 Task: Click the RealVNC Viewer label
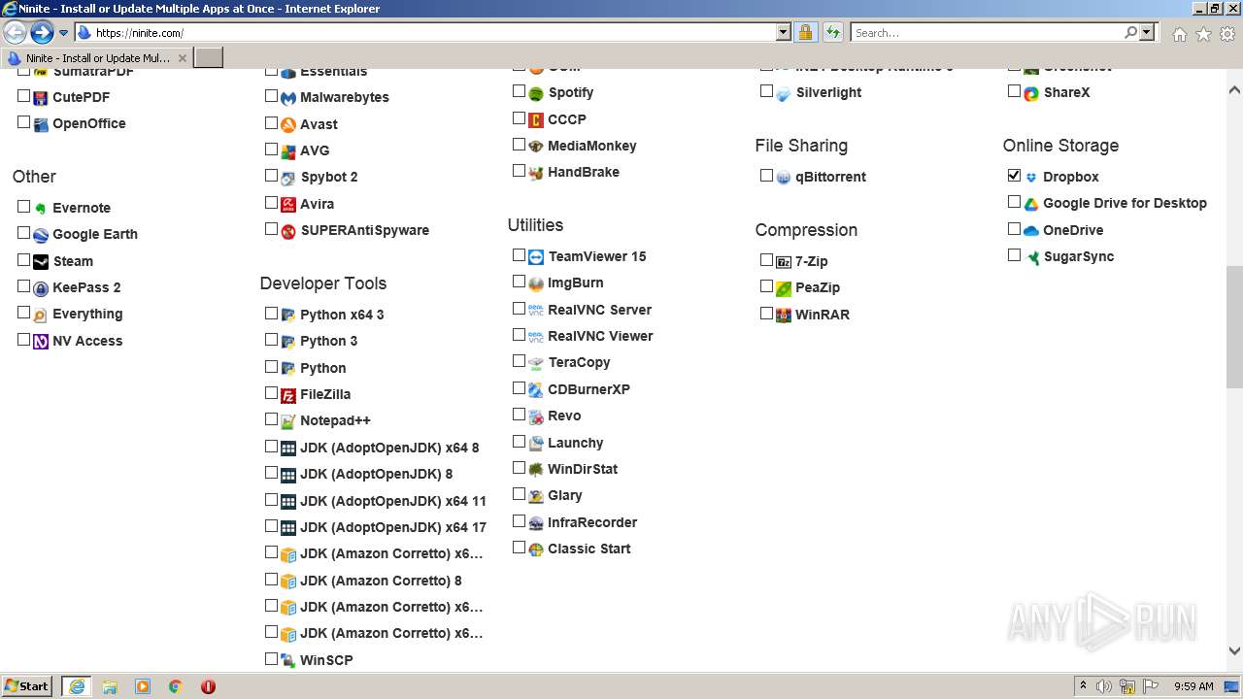point(600,336)
